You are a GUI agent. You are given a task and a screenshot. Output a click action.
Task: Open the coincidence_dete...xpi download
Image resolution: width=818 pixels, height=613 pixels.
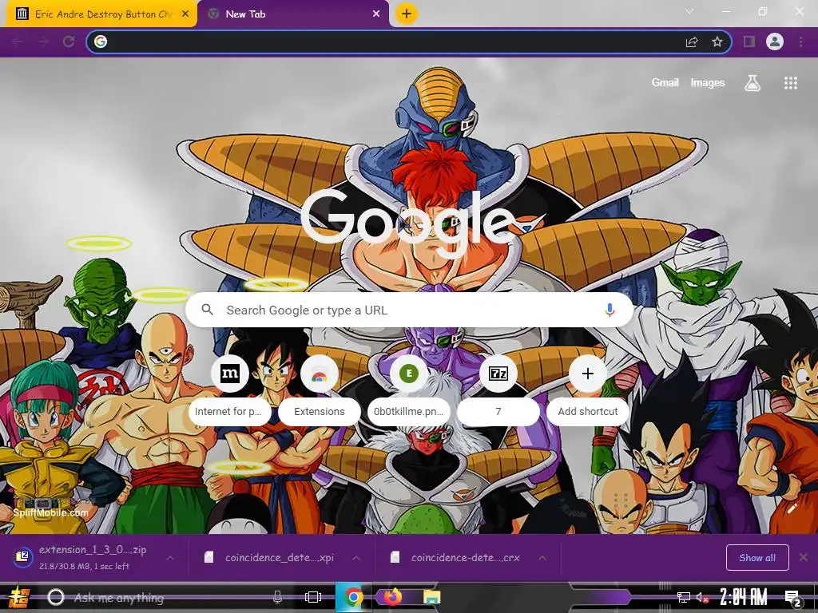(272, 558)
